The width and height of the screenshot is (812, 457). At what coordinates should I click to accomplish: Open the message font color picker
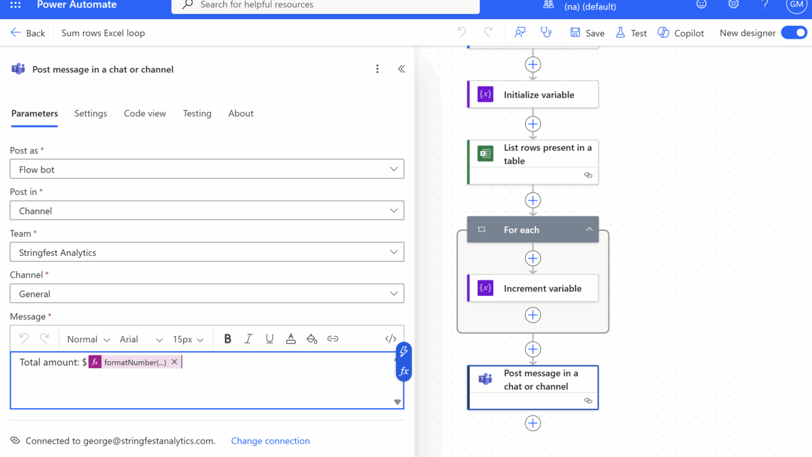[x=291, y=339]
